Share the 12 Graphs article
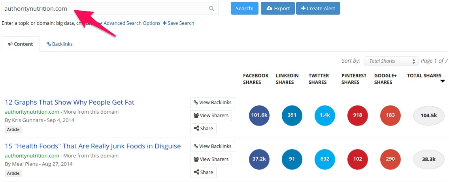Viewport: 449px width, 182px height. pos(203,129)
